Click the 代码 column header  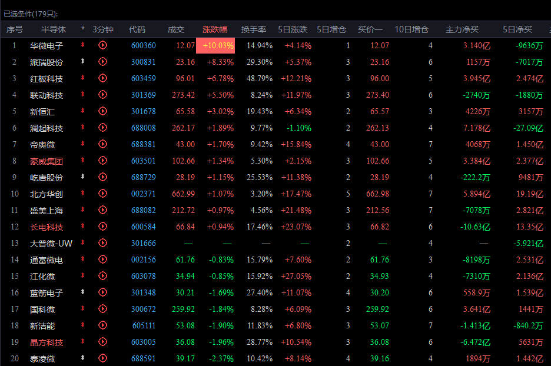click(x=137, y=29)
